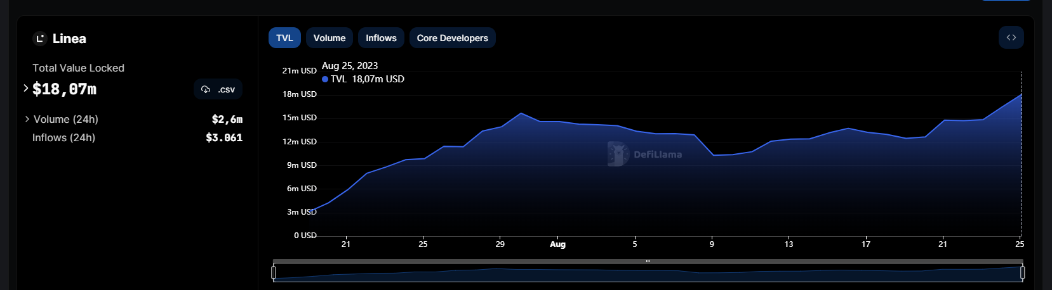Click the cloud download icon beside .csv
Screen dimensions: 1052x290
coord(206,89)
